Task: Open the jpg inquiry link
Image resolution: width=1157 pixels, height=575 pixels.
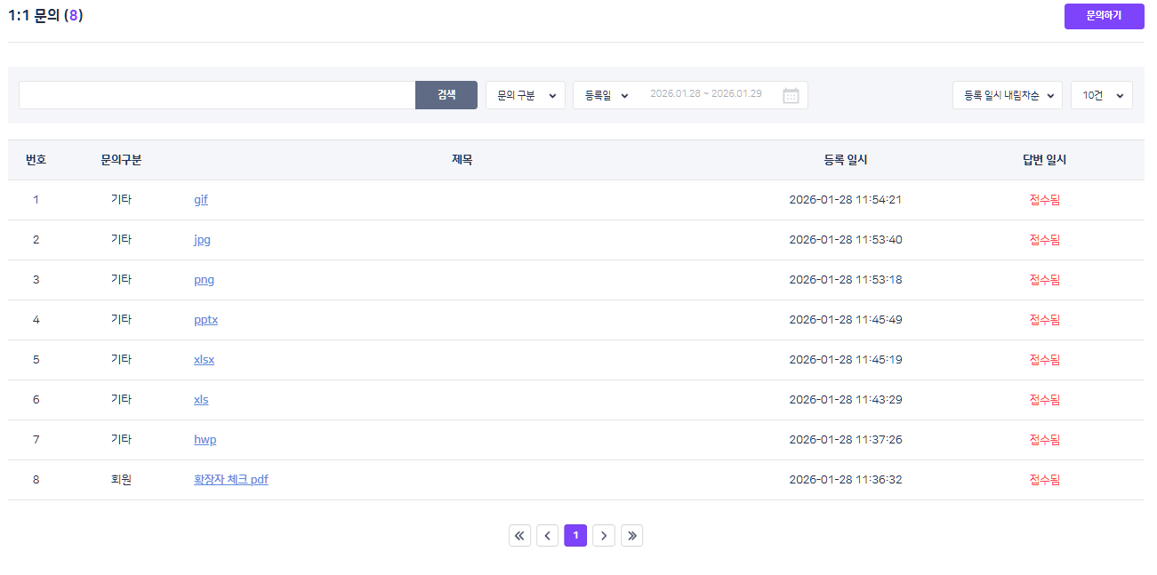Action: [202, 240]
